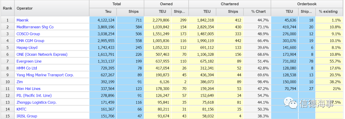Viewport: 345px width, 119px height.
Task: Sort by the Operator column header
Action: pos(52,8)
